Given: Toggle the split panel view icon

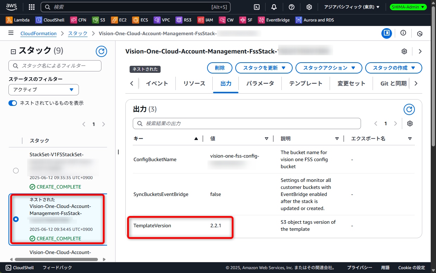Looking at the screenshot, I should tap(387, 33).
